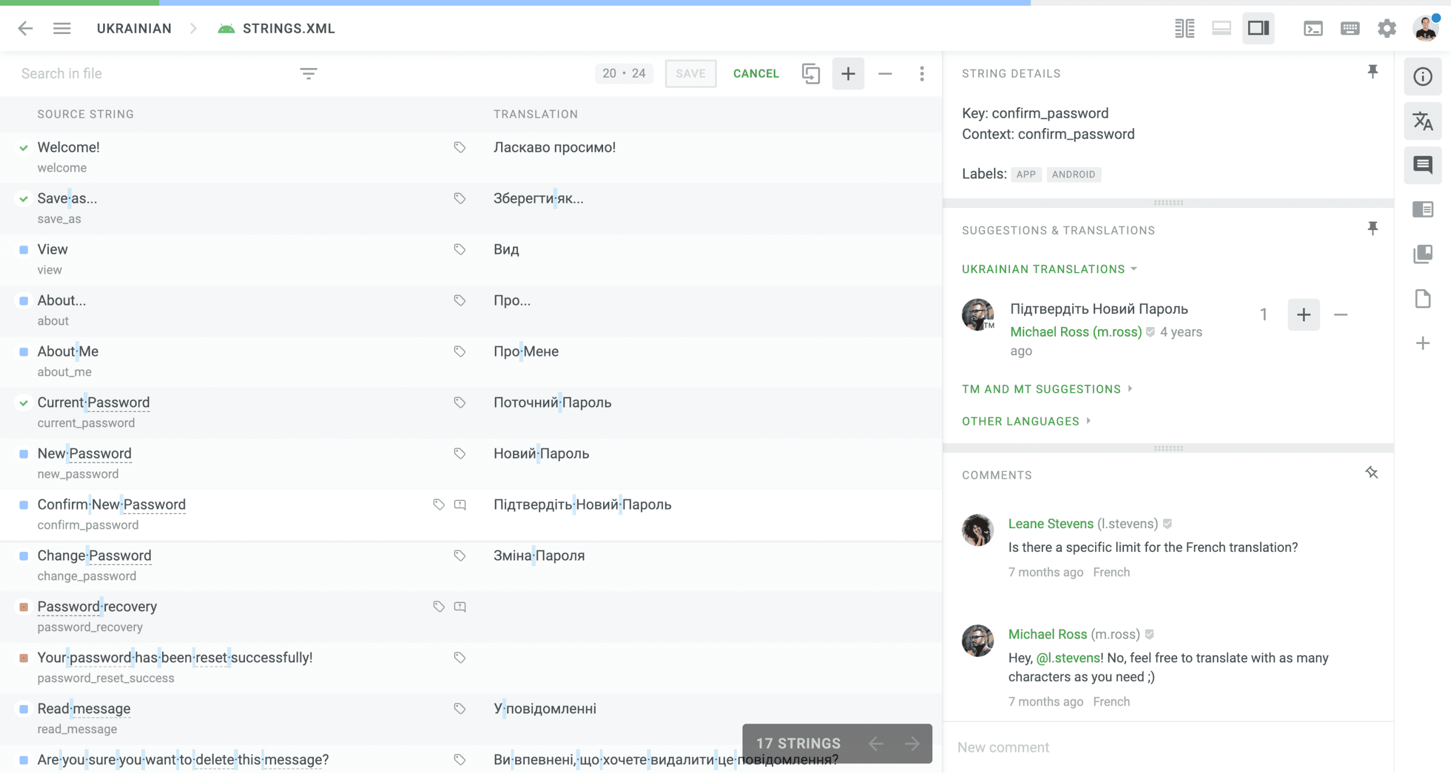Click the Cancel button

[756, 74]
